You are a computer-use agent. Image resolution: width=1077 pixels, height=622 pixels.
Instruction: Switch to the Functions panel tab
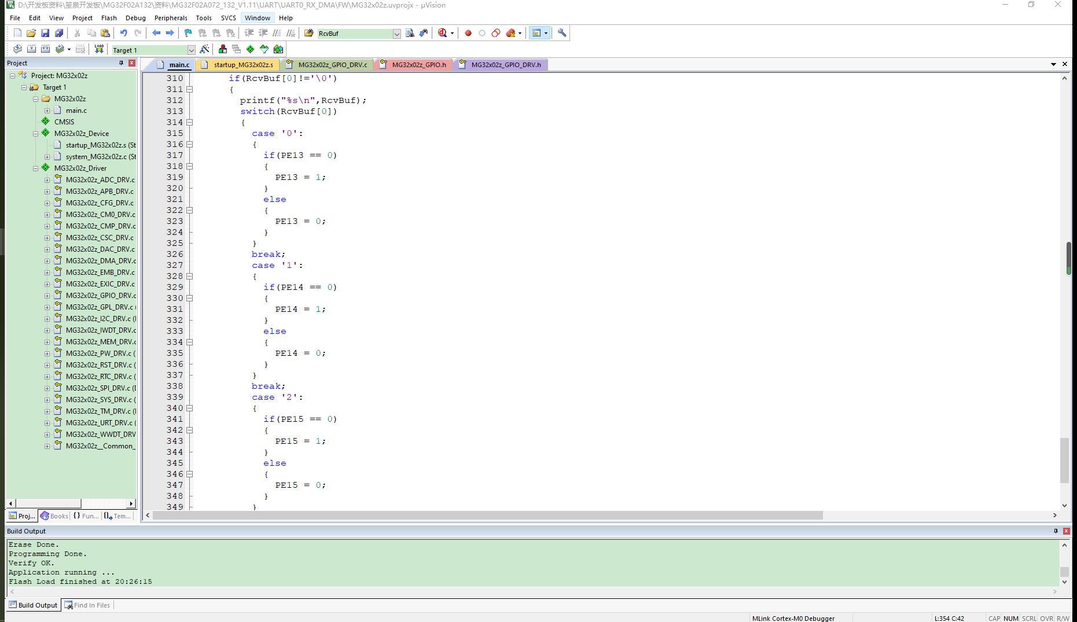[x=86, y=516]
